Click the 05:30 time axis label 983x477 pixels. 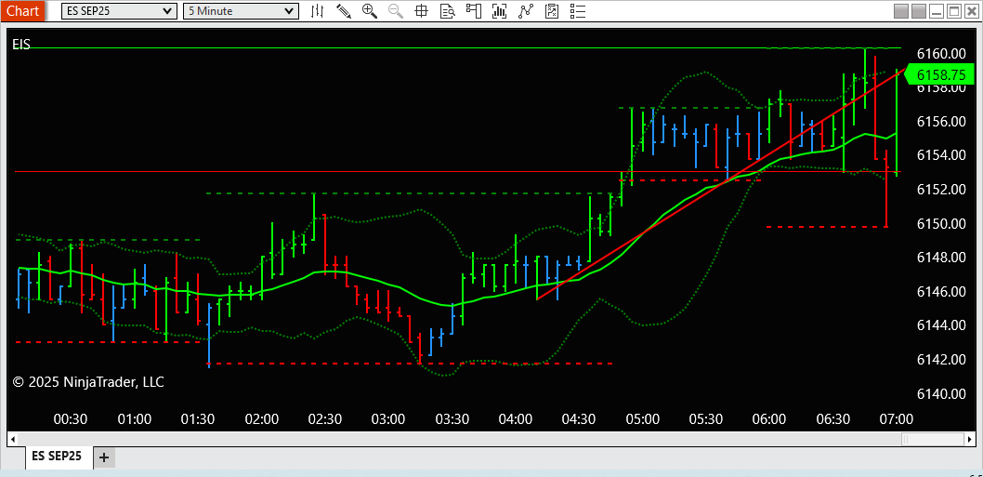(706, 418)
